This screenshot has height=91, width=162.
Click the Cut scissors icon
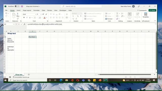(18, 13)
